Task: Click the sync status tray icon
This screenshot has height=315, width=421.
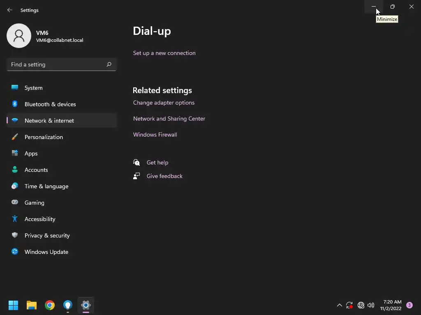Action: [x=349, y=305]
